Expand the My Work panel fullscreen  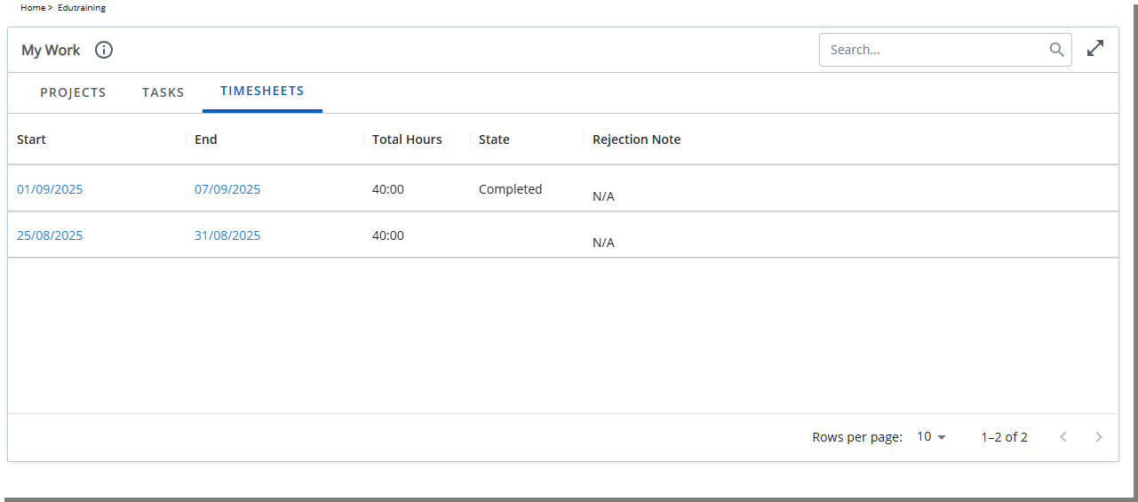click(1095, 49)
